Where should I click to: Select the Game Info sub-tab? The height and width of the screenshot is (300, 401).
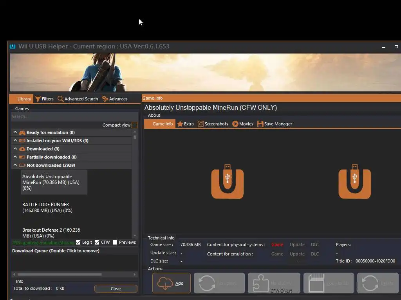[160, 124]
